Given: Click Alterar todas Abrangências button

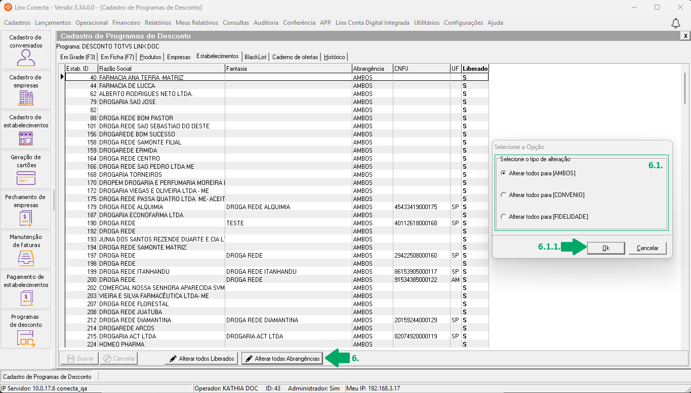Looking at the screenshot, I should coord(282,359).
